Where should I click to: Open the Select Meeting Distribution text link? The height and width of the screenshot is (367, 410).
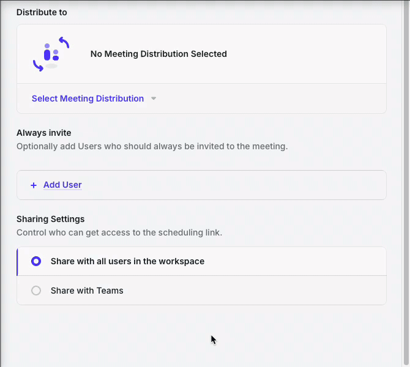88,98
